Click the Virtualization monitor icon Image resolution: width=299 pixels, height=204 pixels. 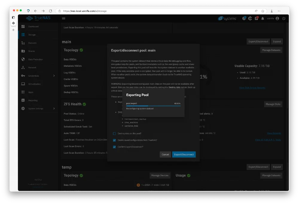coord(23,84)
